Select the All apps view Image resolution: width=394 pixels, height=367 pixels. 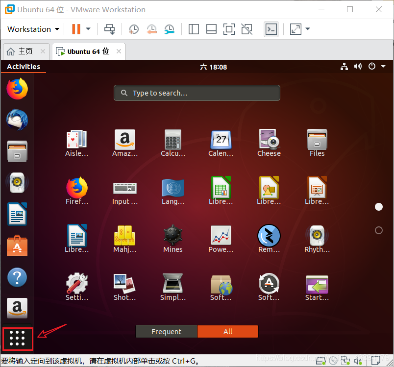pos(228,332)
